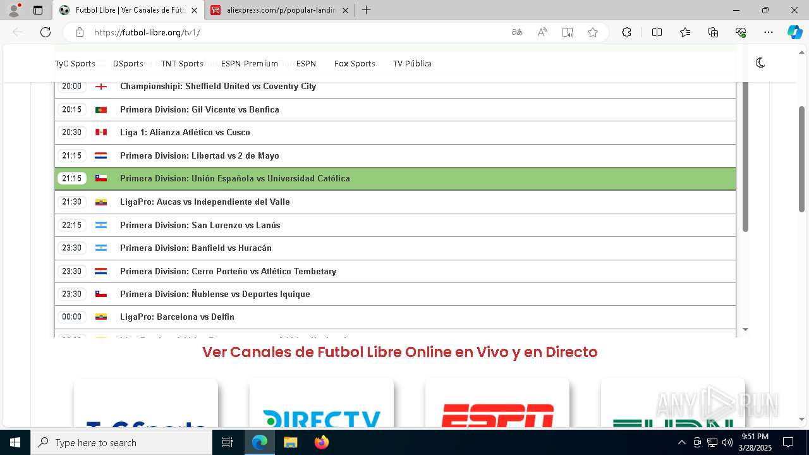
Task: Click taskbar search box
Action: pyautogui.click(x=121, y=442)
